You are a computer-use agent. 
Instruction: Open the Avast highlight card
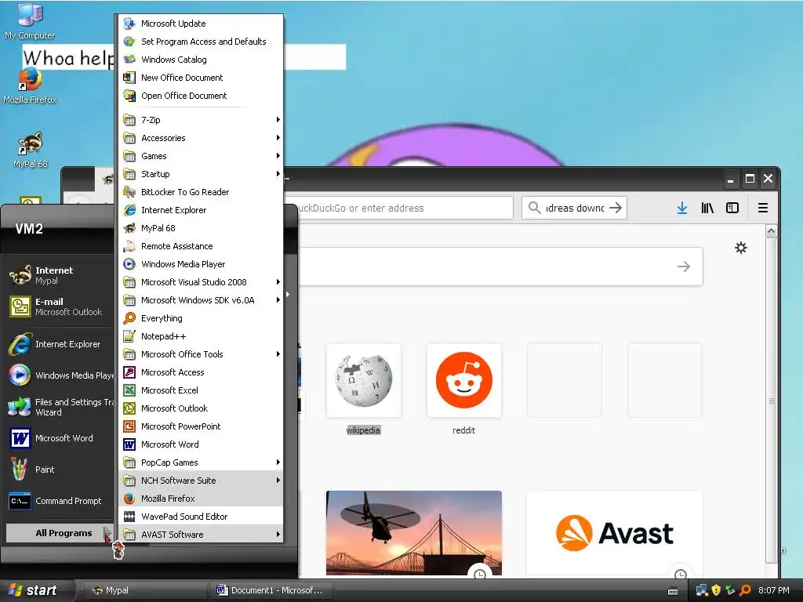615,533
